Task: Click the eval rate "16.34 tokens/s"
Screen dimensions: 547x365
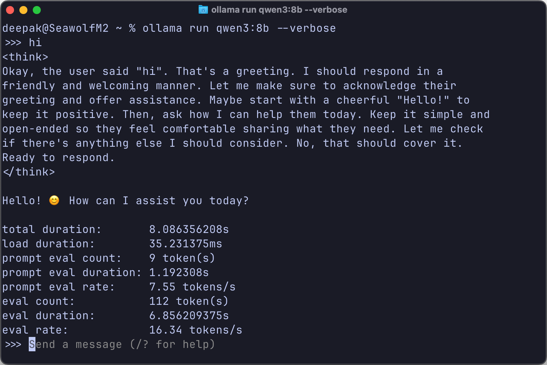Action: click(196, 329)
